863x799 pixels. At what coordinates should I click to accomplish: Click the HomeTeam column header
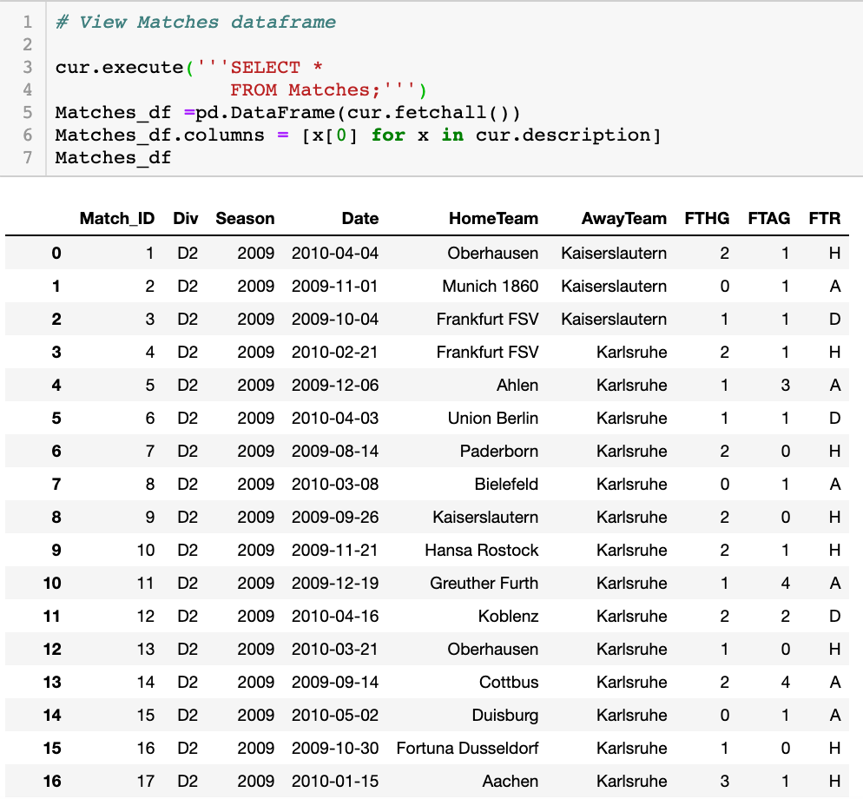pyautogui.click(x=494, y=219)
